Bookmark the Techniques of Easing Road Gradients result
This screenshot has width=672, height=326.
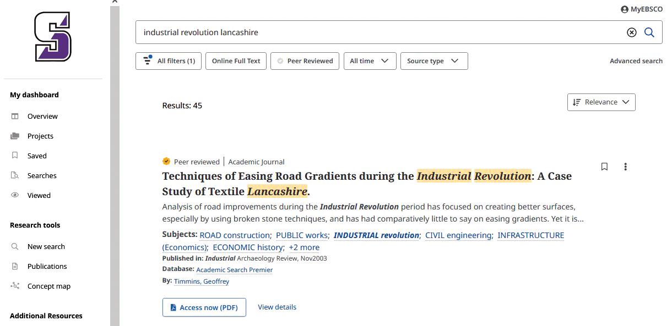click(604, 167)
